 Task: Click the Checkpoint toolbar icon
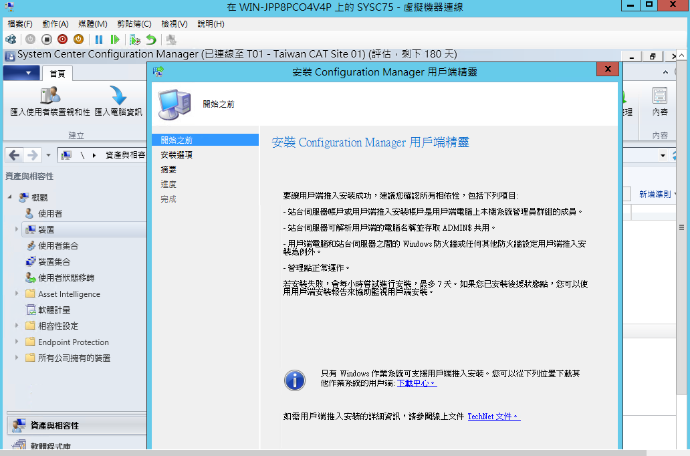tap(135, 39)
